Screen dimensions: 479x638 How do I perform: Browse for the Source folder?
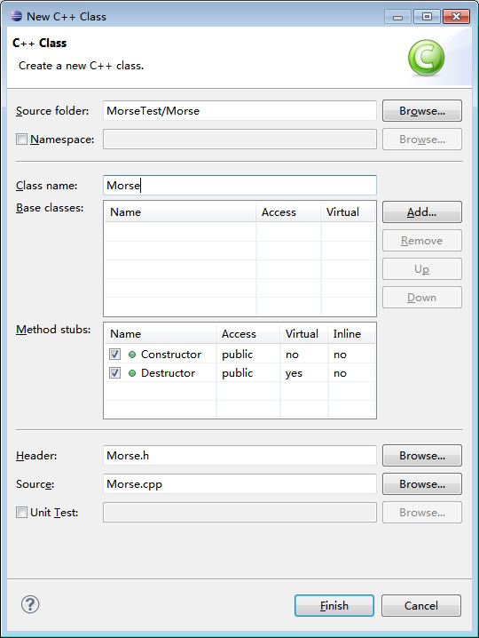[x=421, y=111]
